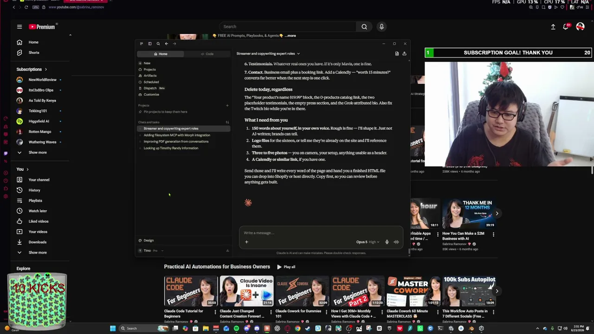Screen dimensions: 594x334
Task: Start voice mode with the waveform icon
Action: pos(396,242)
